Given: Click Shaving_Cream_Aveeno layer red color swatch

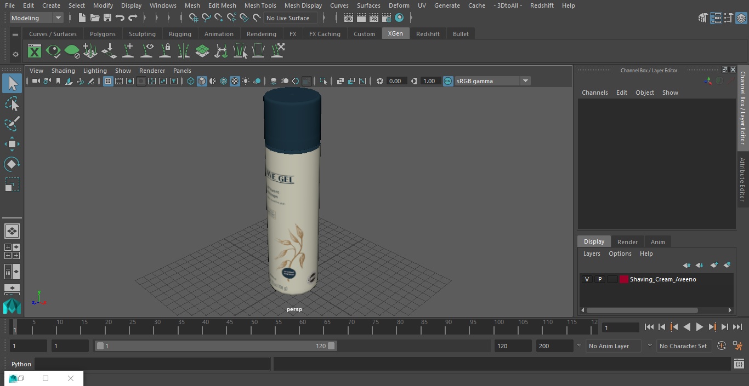Looking at the screenshot, I should (624, 279).
